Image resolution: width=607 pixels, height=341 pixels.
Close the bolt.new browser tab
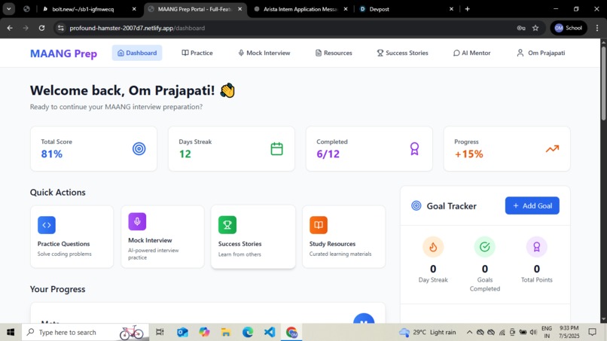point(134,9)
